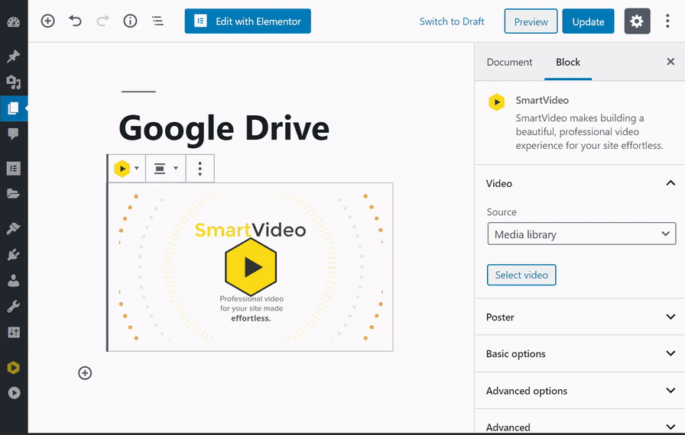Click the Select video button
685x435 pixels.
(521, 275)
